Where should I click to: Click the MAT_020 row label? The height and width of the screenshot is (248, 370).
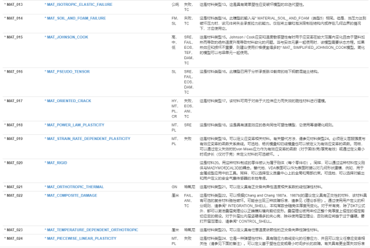tap(13, 163)
